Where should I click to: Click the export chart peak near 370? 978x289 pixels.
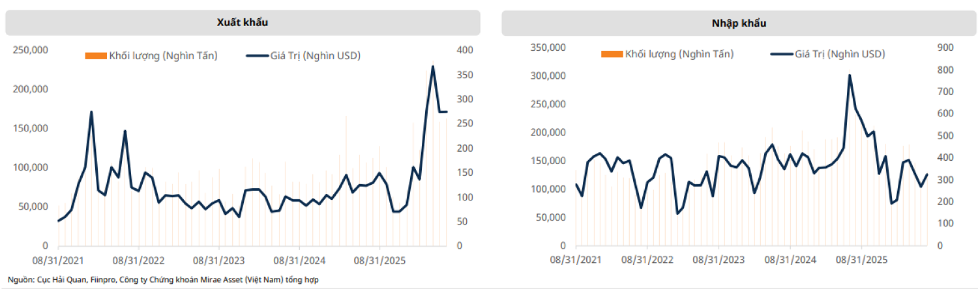[433, 66]
